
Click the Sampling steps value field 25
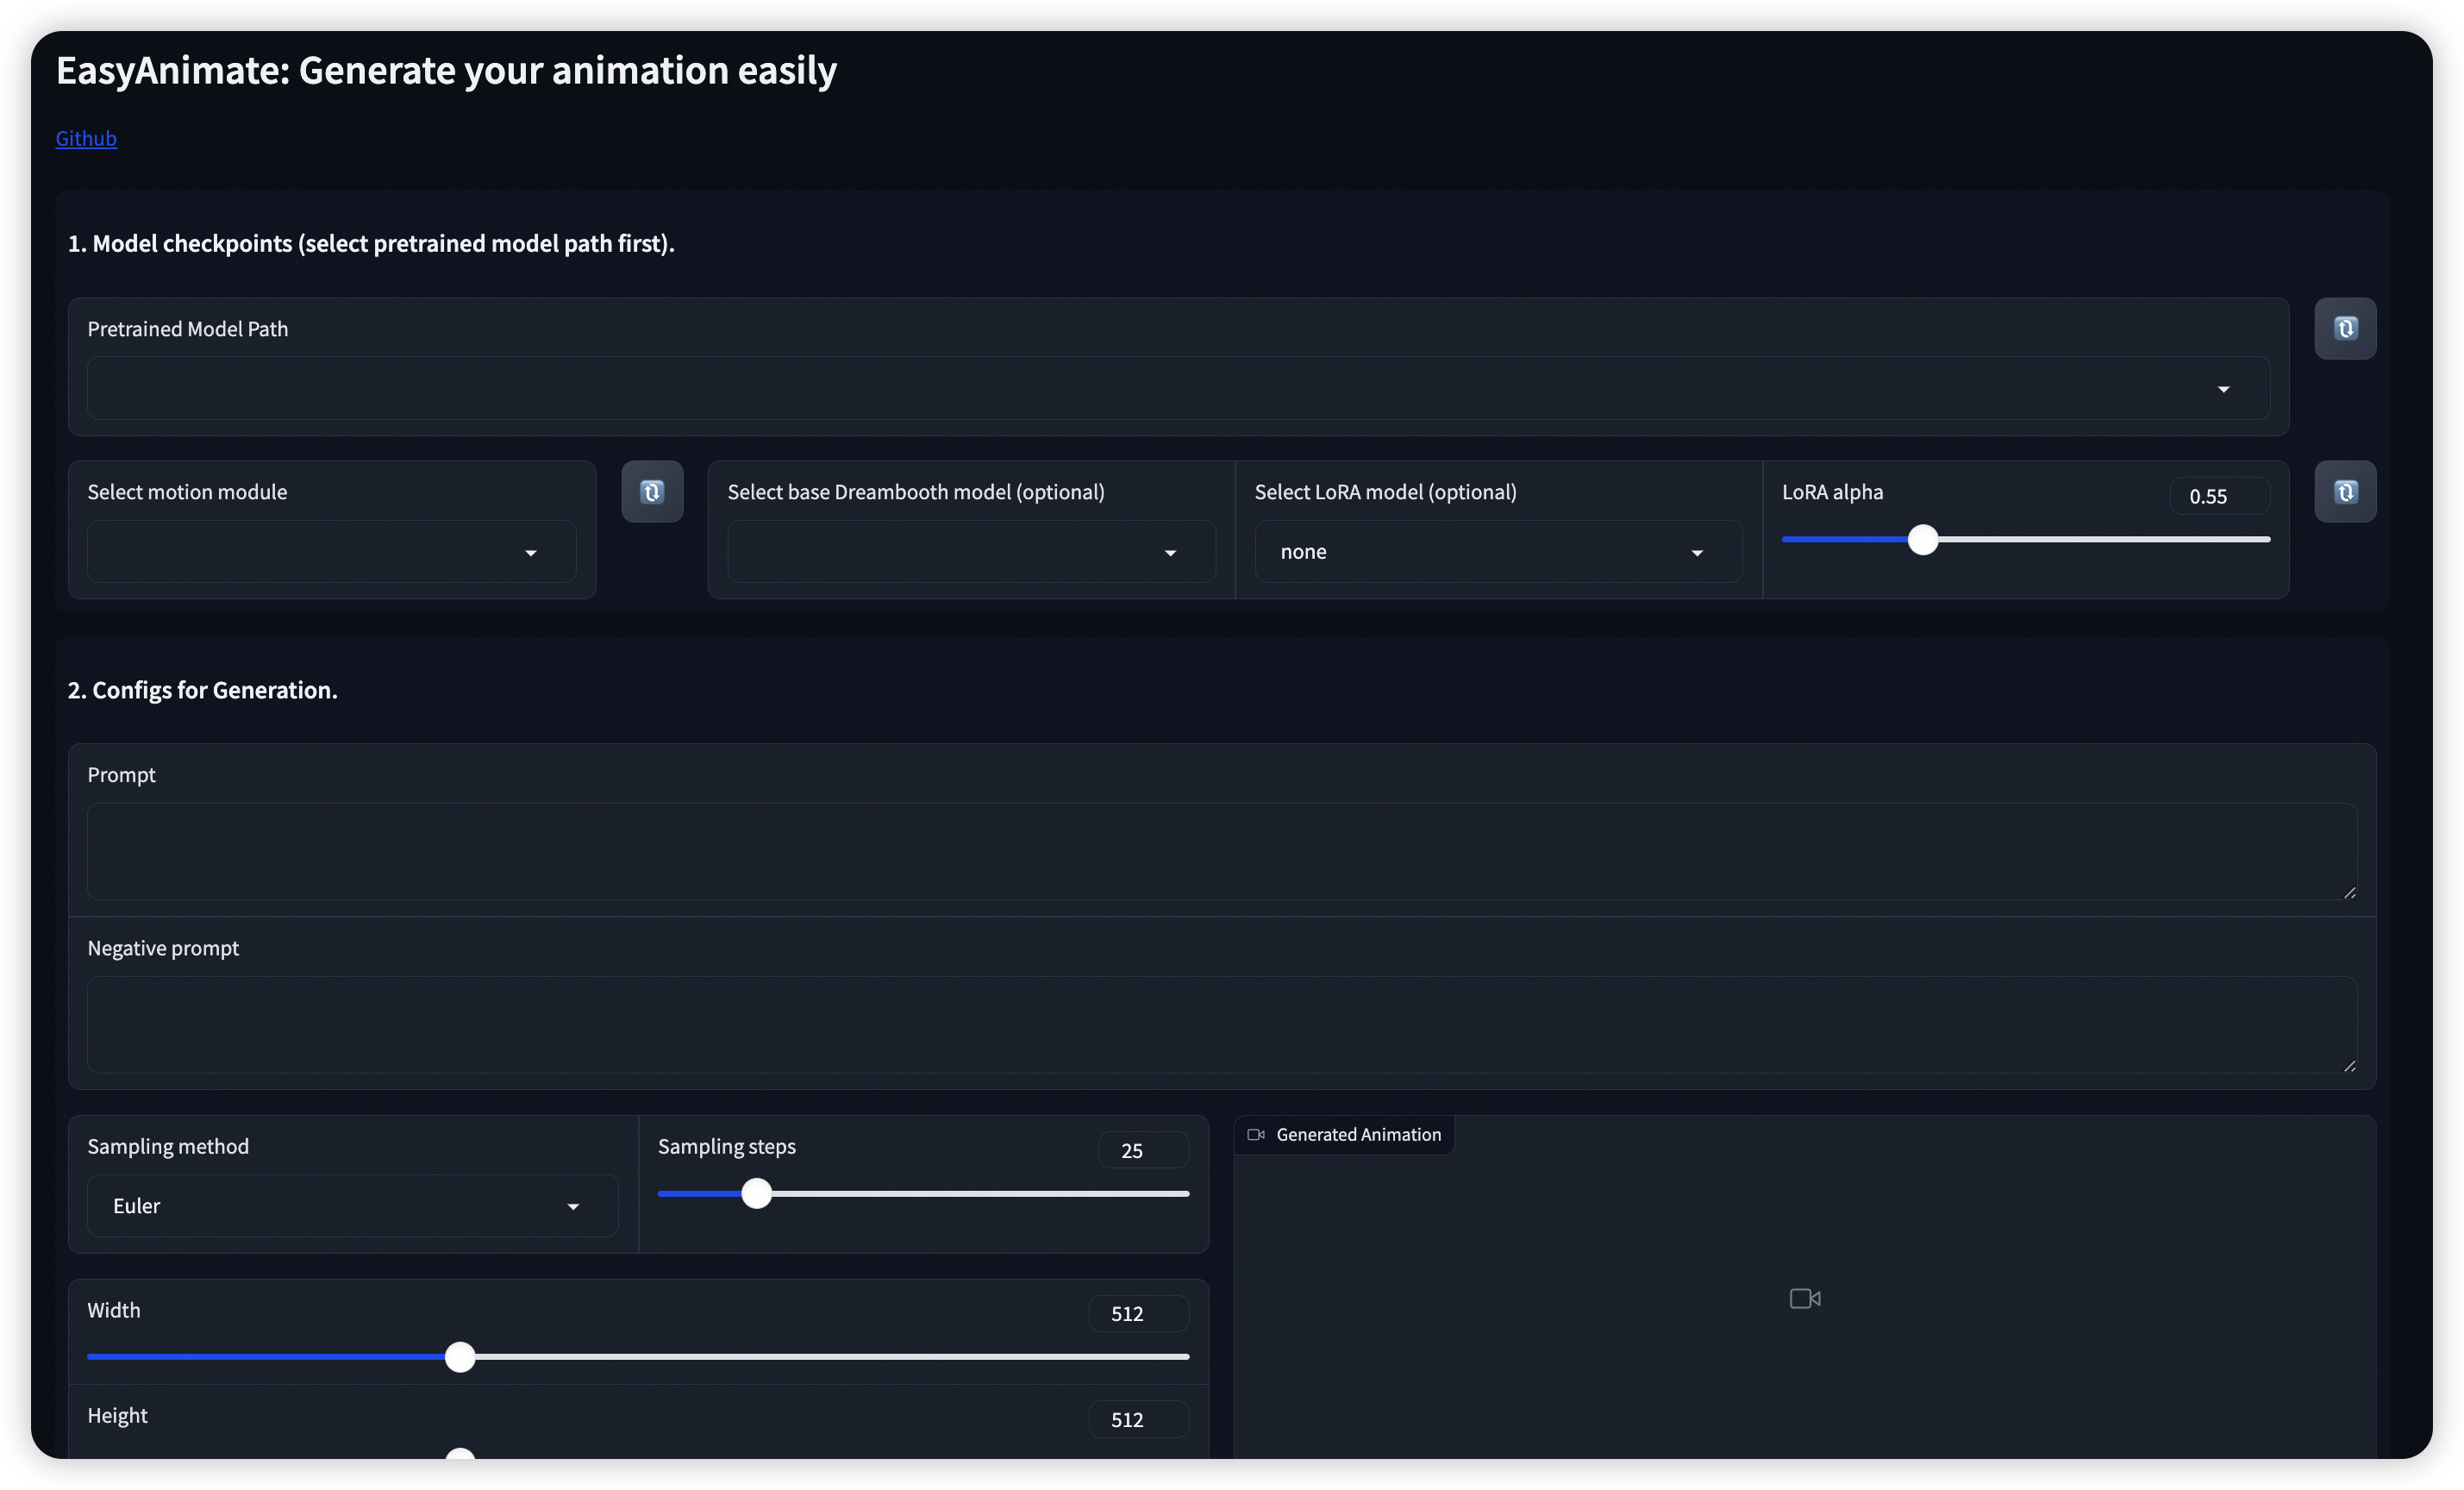click(1143, 1150)
